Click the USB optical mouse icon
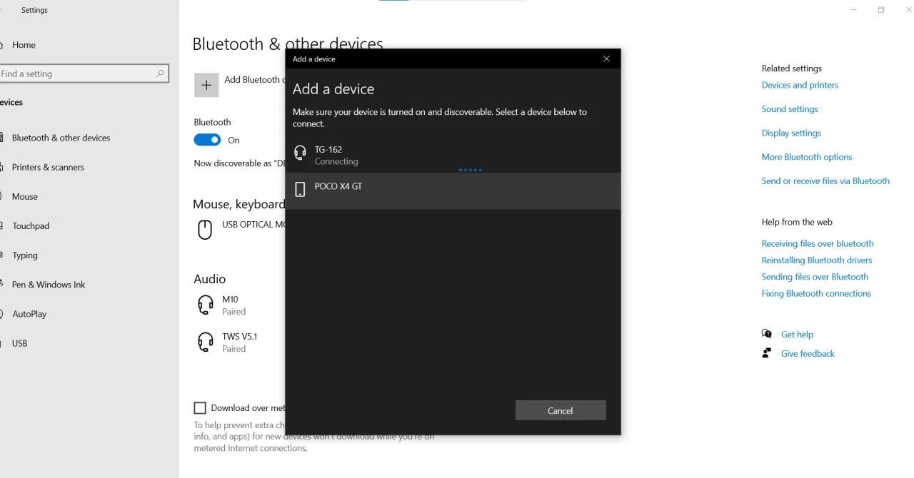 205,229
